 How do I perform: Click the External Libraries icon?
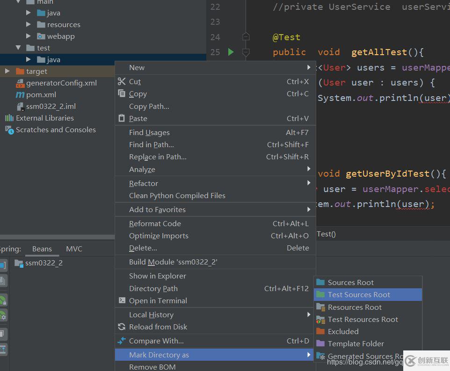pos(9,118)
